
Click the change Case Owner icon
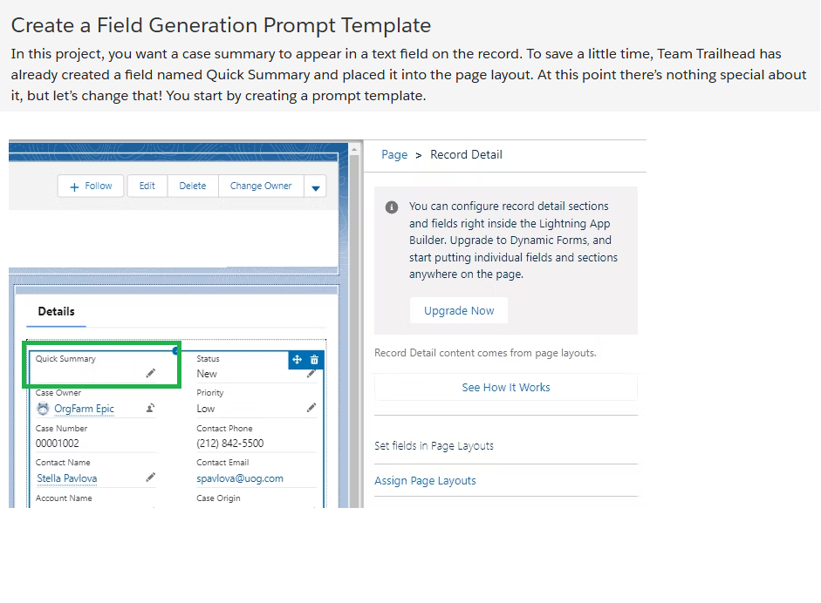tap(150, 408)
